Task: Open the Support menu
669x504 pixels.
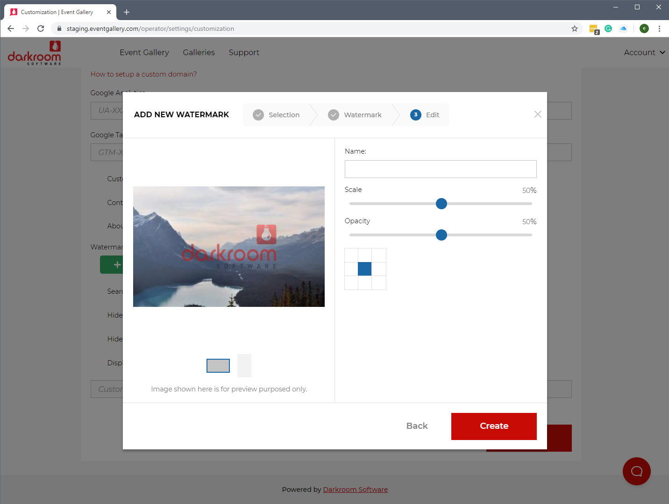Action: pos(244,52)
